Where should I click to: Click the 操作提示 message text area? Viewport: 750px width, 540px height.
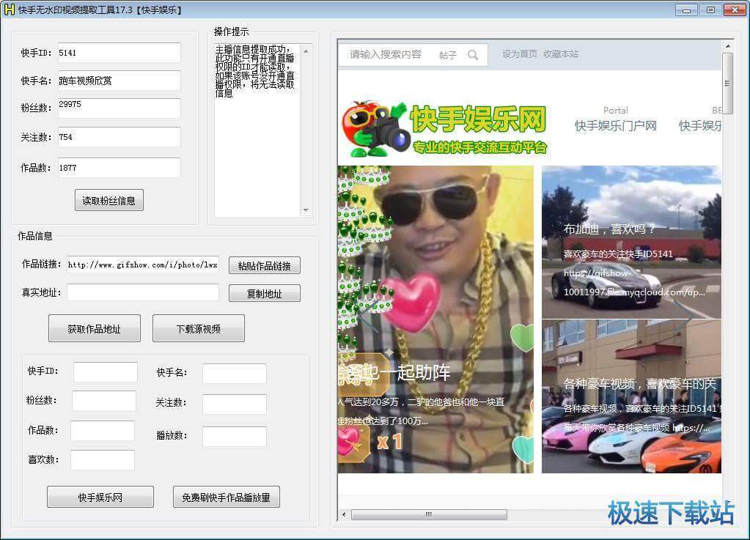257,130
